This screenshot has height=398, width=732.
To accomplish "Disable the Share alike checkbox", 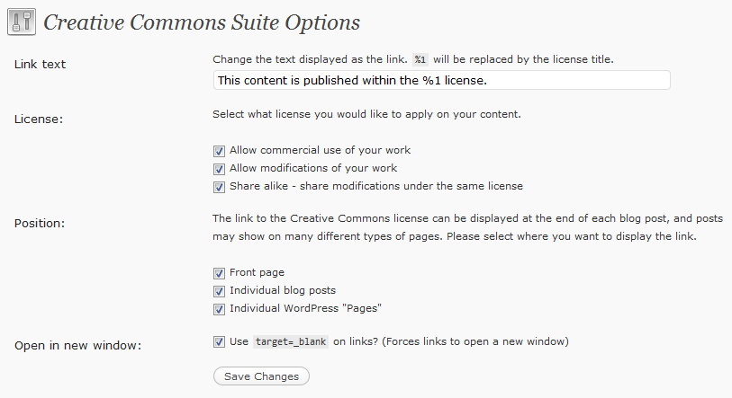I will tap(219, 187).
